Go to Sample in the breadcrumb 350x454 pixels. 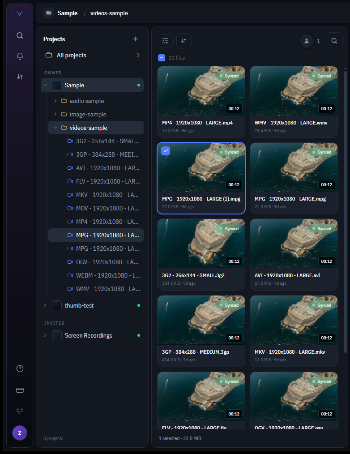(68, 13)
